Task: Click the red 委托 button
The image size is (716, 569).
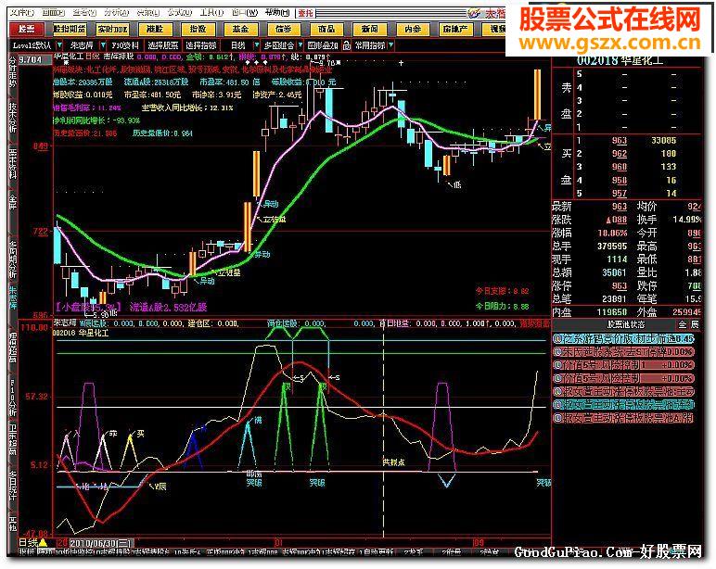Action: tap(305, 13)
